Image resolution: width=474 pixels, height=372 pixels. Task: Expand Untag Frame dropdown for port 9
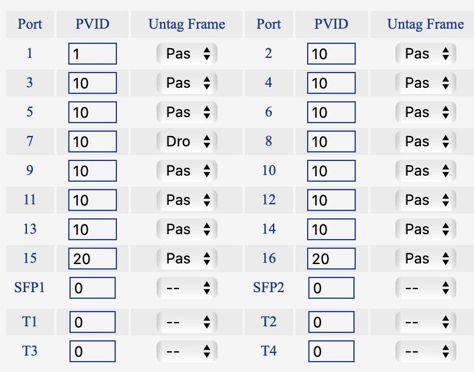pyautogui.click(x=186, y=171)
